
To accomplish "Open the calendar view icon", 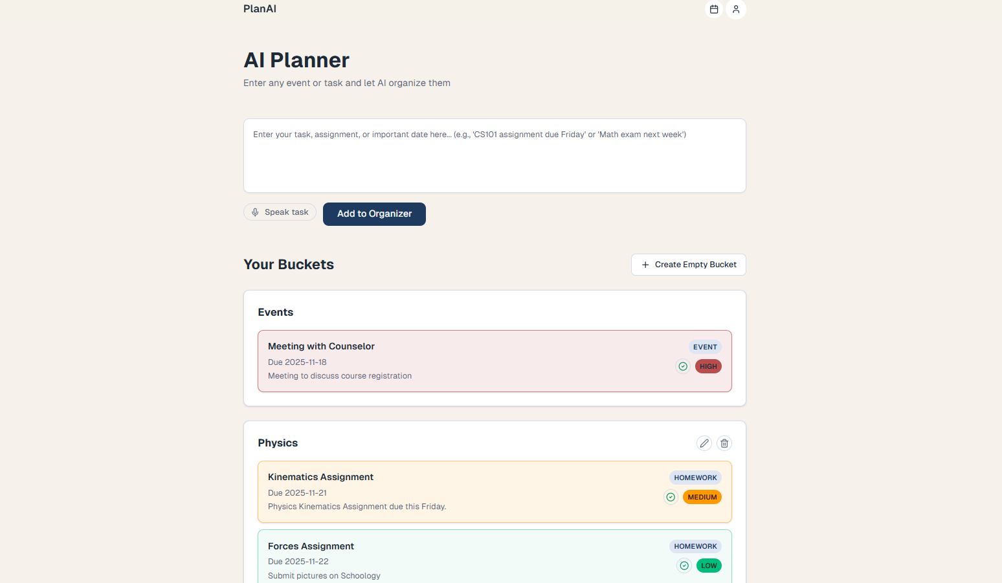I will tap(714, 9).
